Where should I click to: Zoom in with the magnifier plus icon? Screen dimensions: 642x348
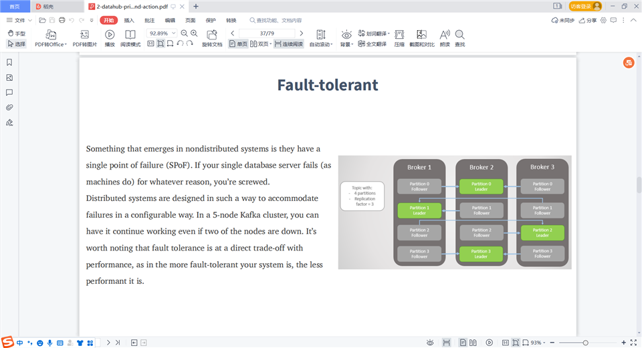194,33
